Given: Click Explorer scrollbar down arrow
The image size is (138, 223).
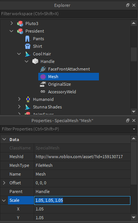Looking at the screenshot, I should coord(133,111).
